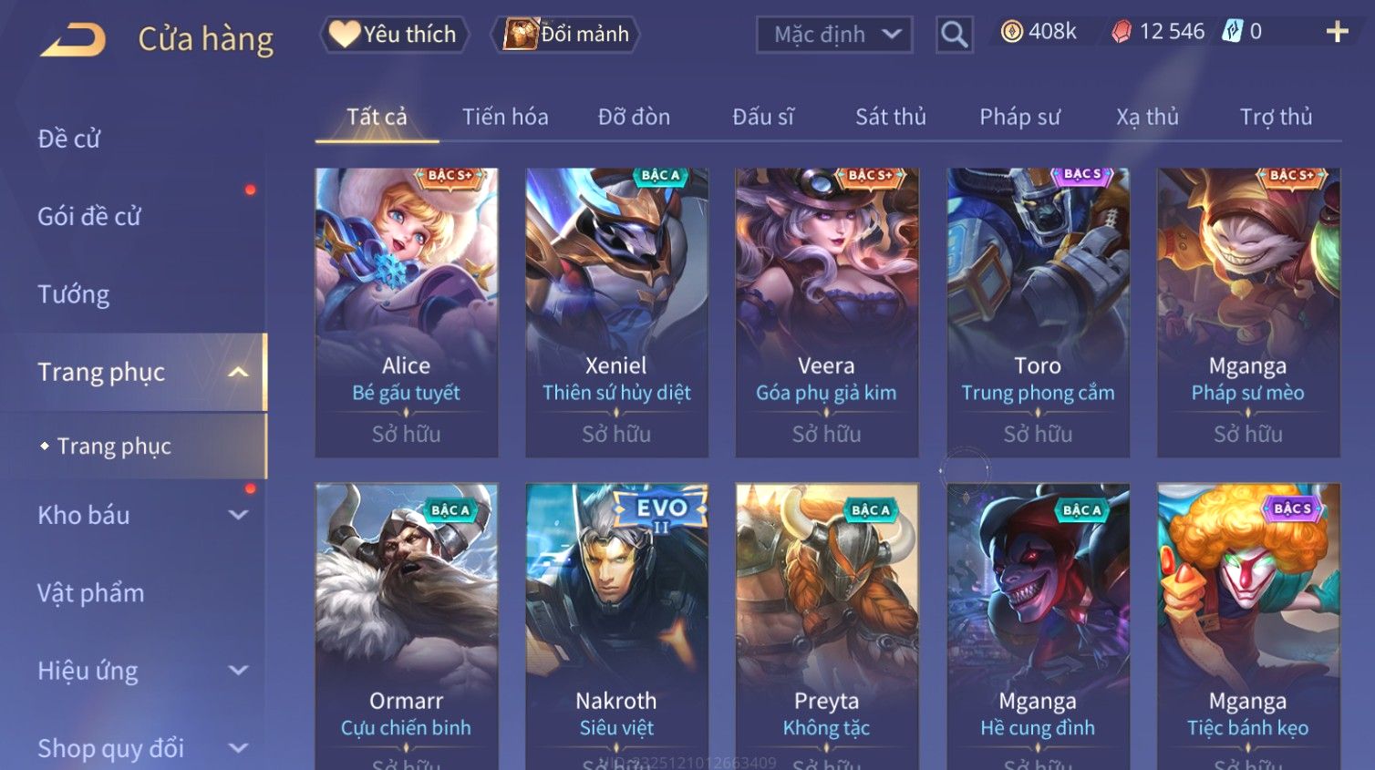
Task: Open the Mặc định sort dropdown
Action: tap(834, 35)
